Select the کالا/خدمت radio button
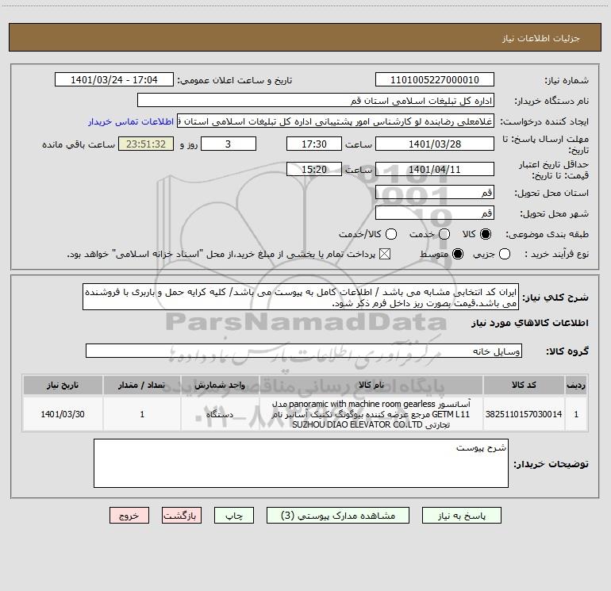 (x=391, y=234)
